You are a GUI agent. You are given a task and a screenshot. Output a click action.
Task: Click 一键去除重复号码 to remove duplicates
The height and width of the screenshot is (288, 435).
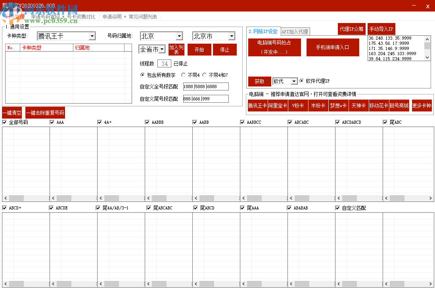(x=45, y=113)
